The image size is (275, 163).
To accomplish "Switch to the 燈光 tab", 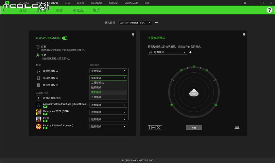I will point(97,10).
